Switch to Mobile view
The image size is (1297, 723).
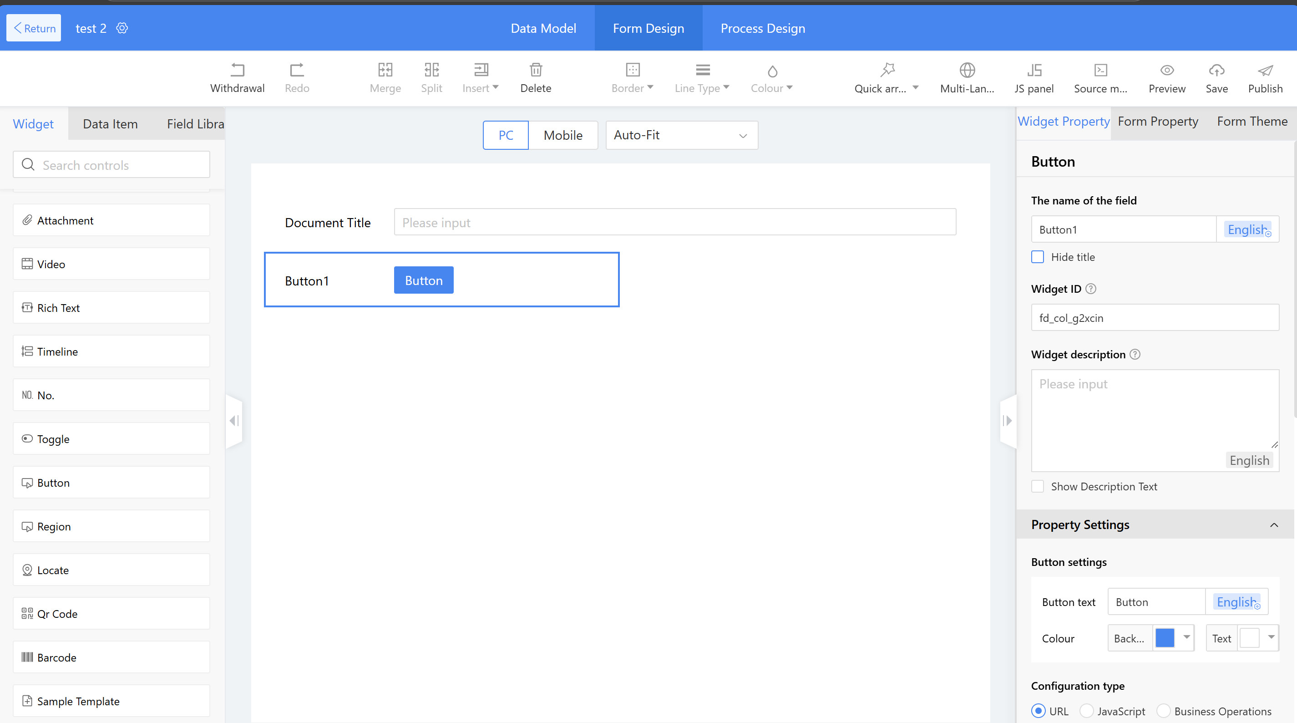562,135
